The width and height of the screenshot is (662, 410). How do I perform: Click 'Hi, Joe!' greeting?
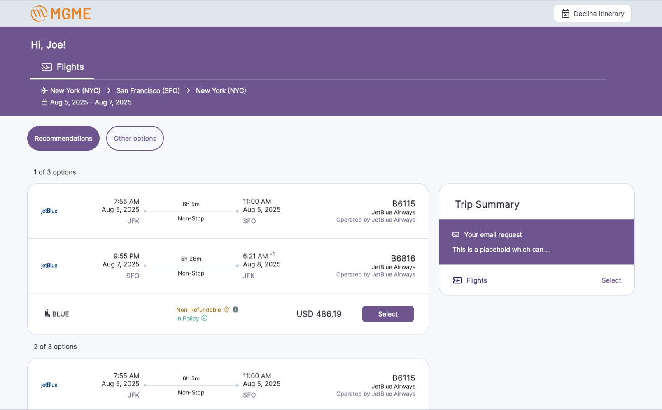[48, 44]
